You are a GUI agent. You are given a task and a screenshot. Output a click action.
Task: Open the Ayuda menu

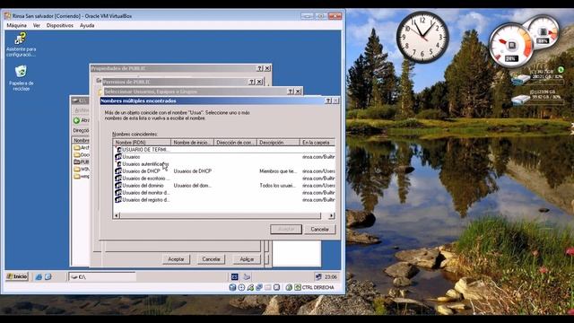click(x=87, y=26)
